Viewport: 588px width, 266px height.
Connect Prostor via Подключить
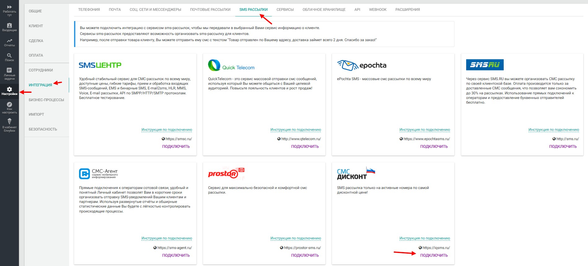click(x=305, y=255)
